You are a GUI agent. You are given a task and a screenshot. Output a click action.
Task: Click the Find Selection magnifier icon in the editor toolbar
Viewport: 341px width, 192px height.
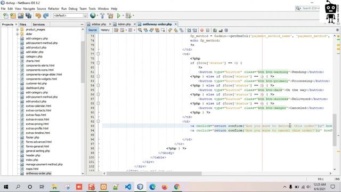140,30
